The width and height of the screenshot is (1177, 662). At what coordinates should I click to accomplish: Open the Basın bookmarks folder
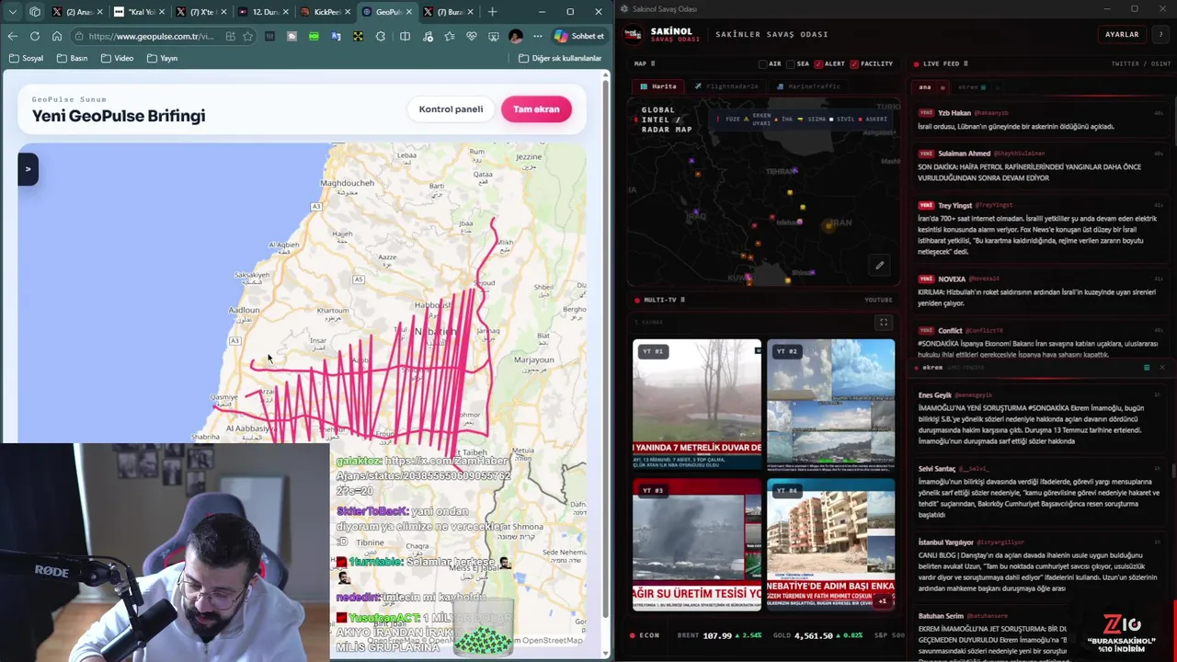(73, 58)
